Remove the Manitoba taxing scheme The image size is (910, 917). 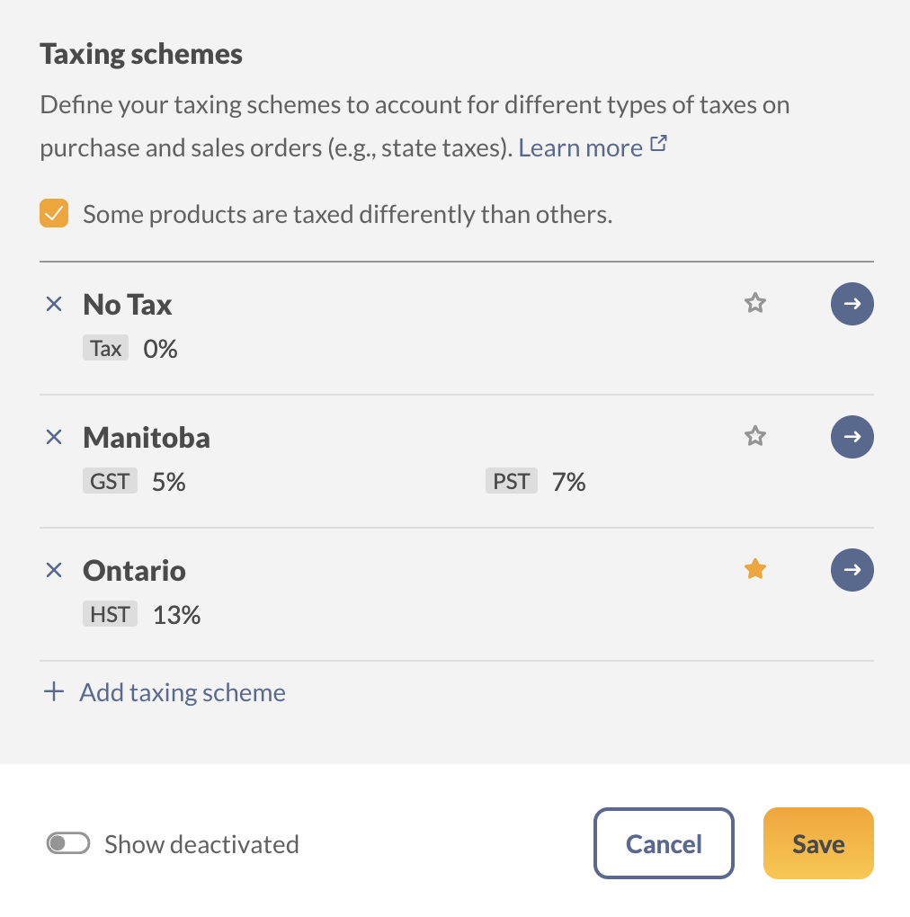click(54, 438)
